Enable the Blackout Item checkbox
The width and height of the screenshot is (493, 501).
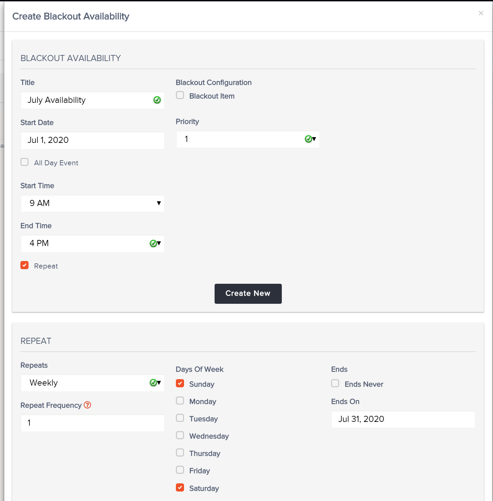click(x=180, y=95)
